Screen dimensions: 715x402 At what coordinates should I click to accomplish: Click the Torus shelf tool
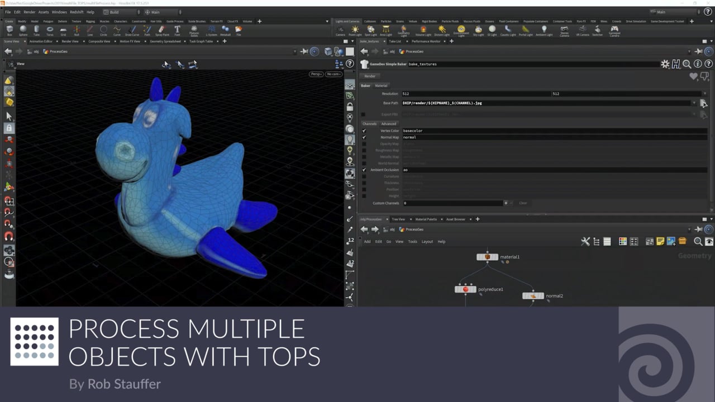pos(50,30)
